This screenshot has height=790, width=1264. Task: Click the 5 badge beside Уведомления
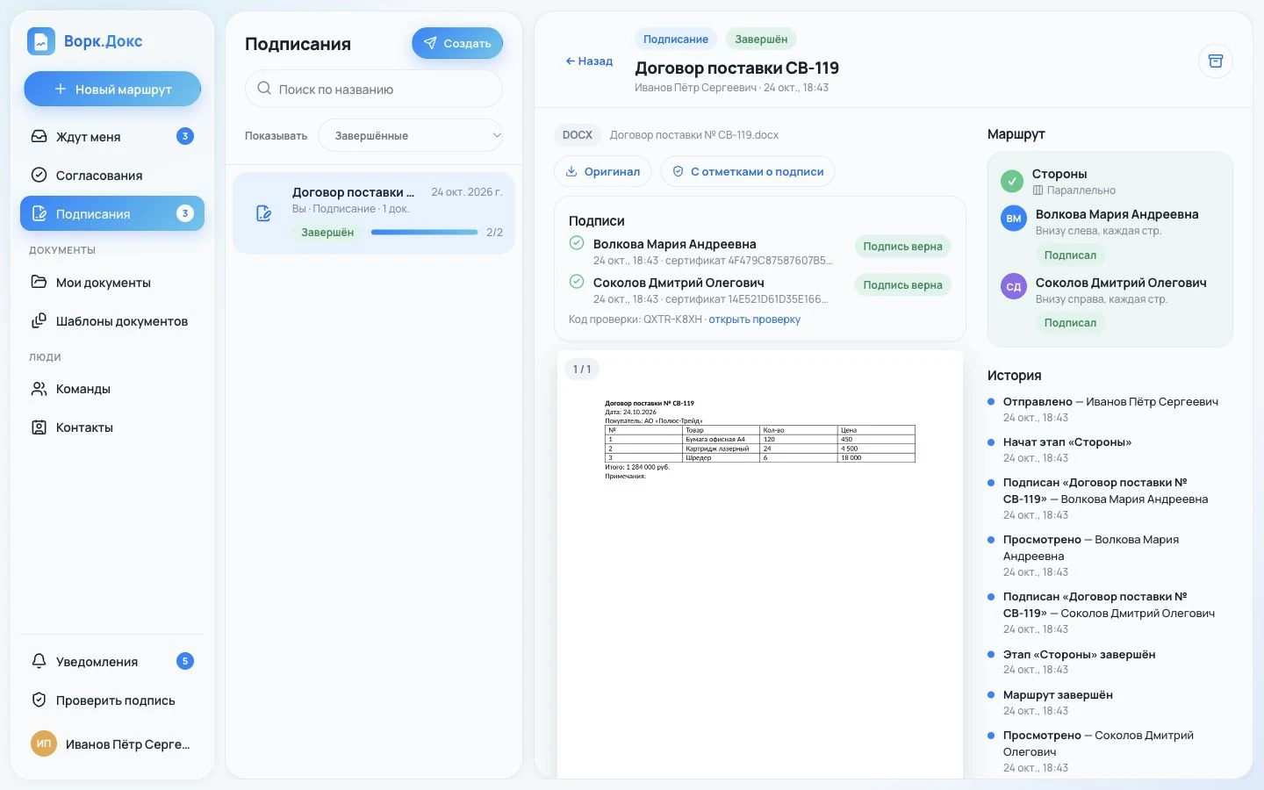(x=184, y=661)
